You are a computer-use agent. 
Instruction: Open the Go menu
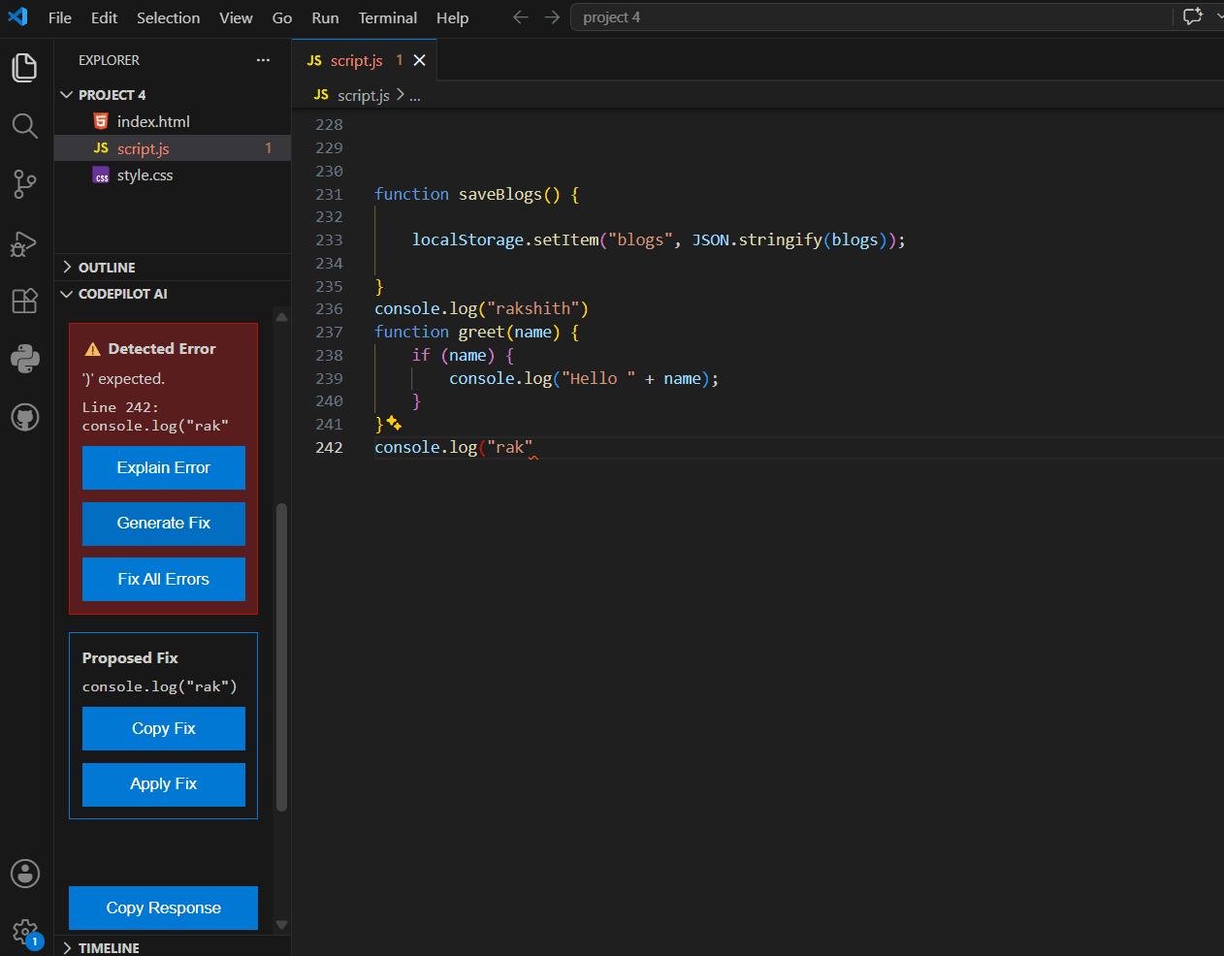pos(282,17)
